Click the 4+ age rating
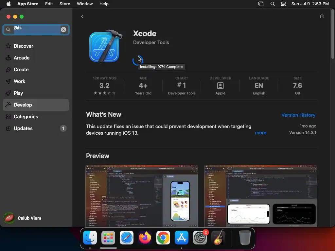Screen dimensions: 335x251 click(x=143, y=86)
